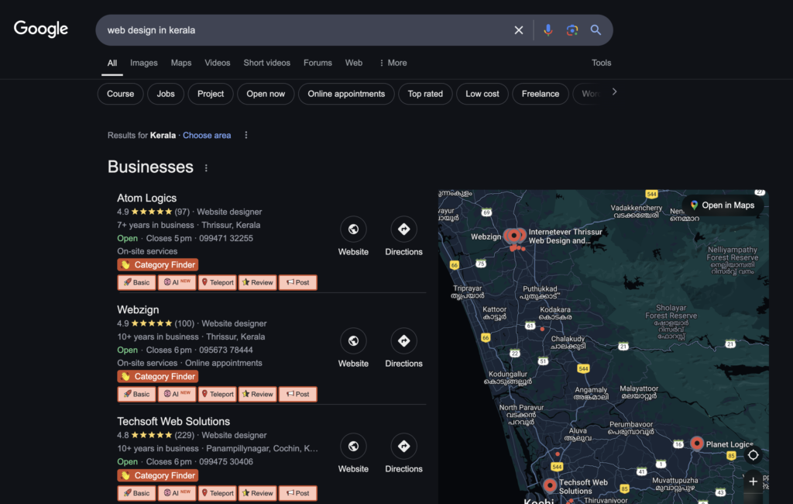Click Post button under Atom Logics
Screen dimensions: 793x504
(298, 283)
